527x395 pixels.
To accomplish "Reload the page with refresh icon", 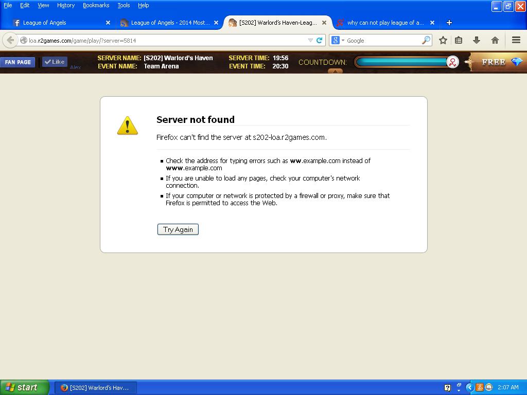I will click(320, 40).
